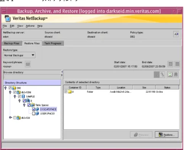This screenshot has height=150, width=184.
Task: Click the binoculars search icon
Action: coord(176,74)
